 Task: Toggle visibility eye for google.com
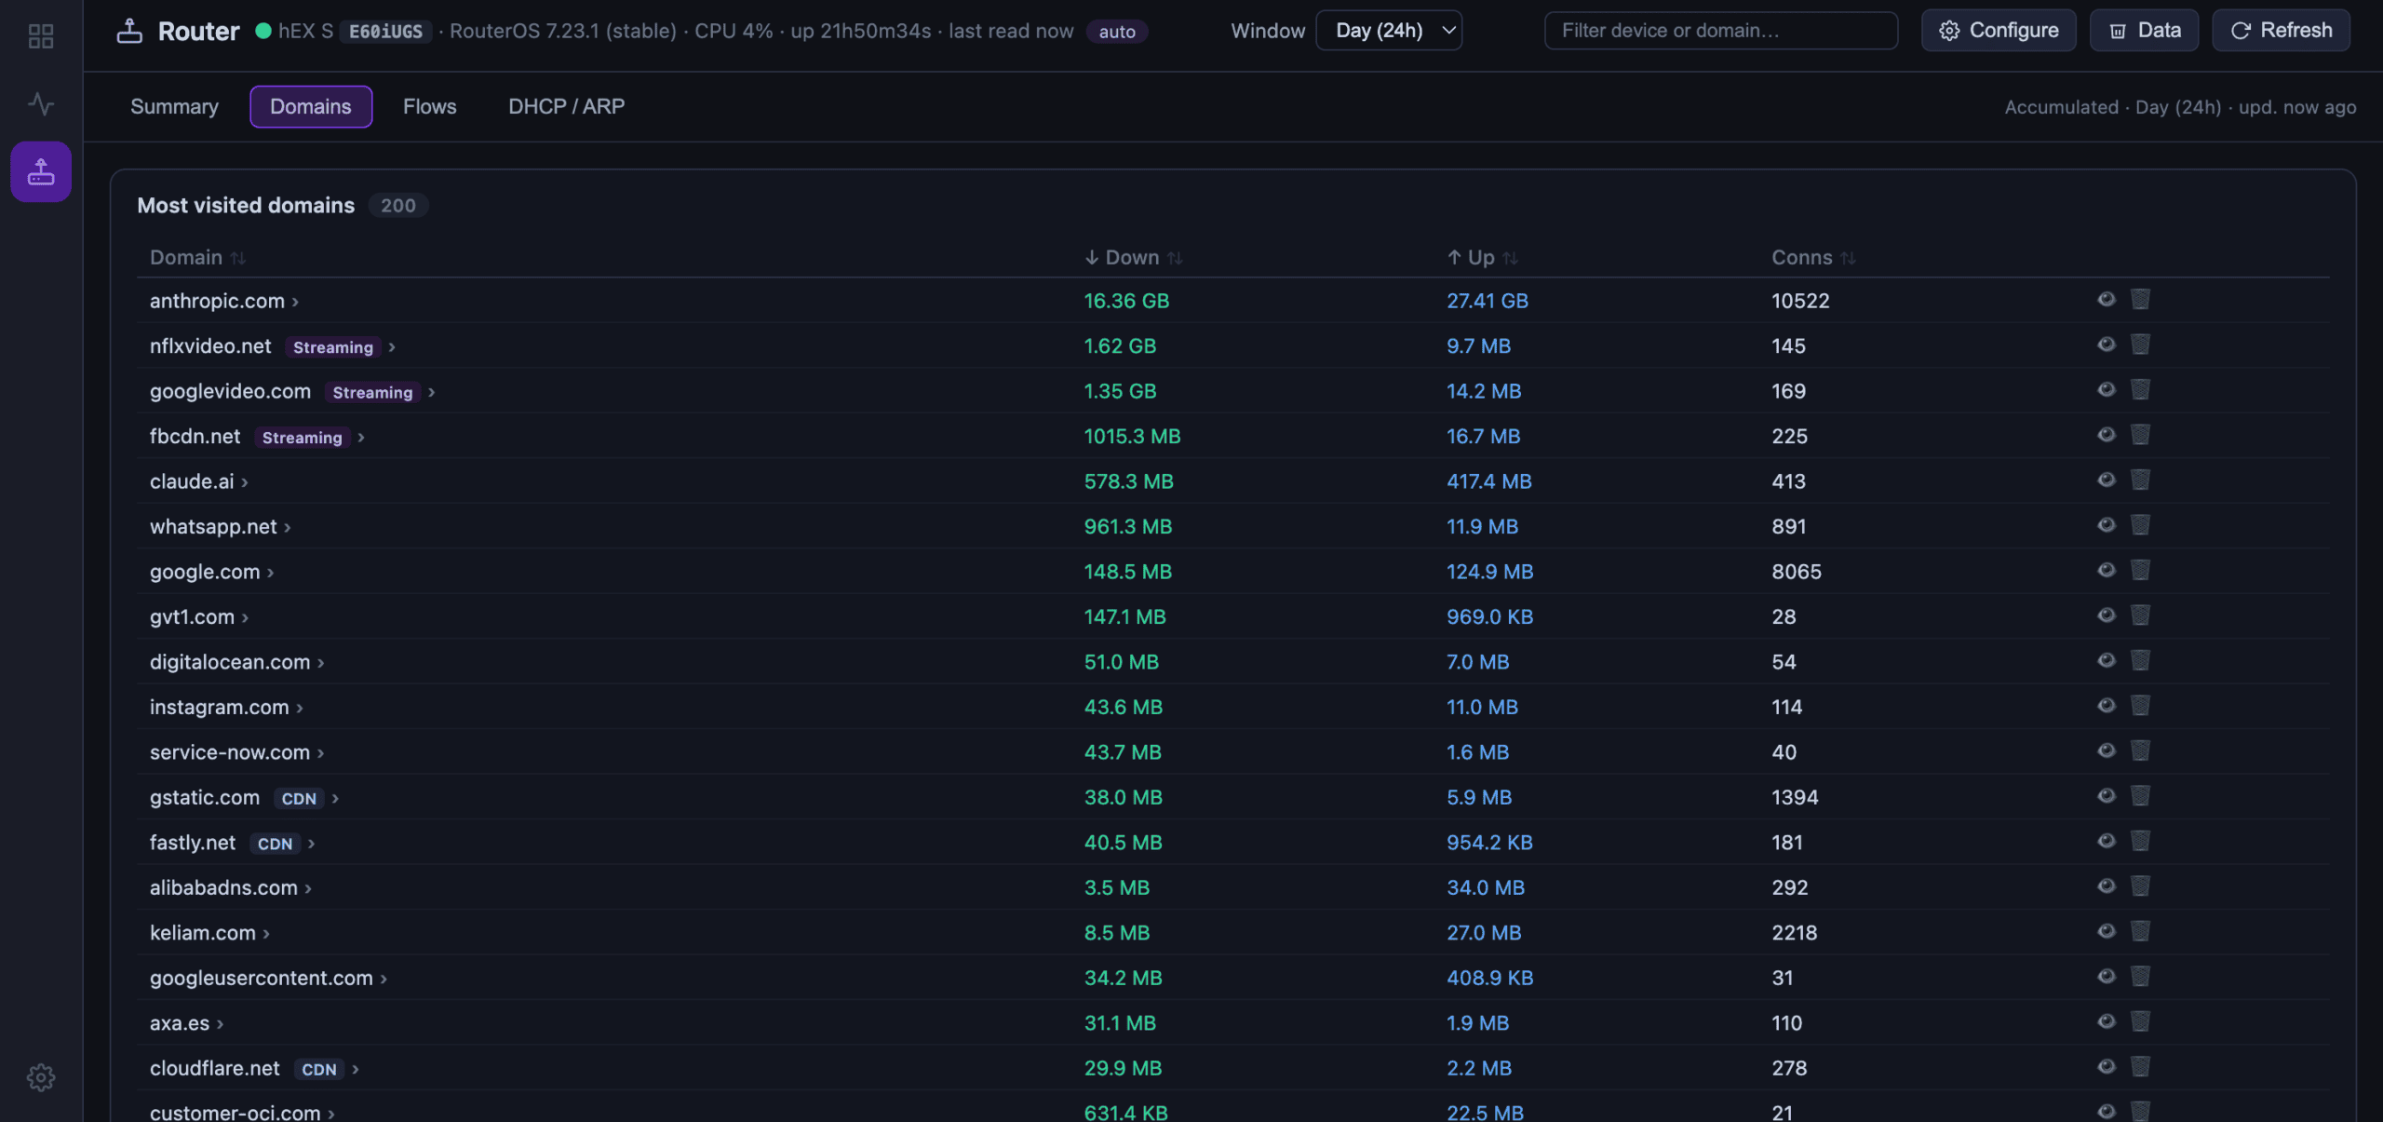tap(2106, 570)
